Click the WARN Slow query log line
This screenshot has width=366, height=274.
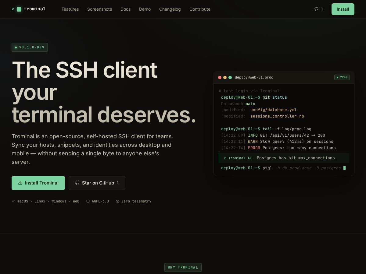(x=277, y=142)
